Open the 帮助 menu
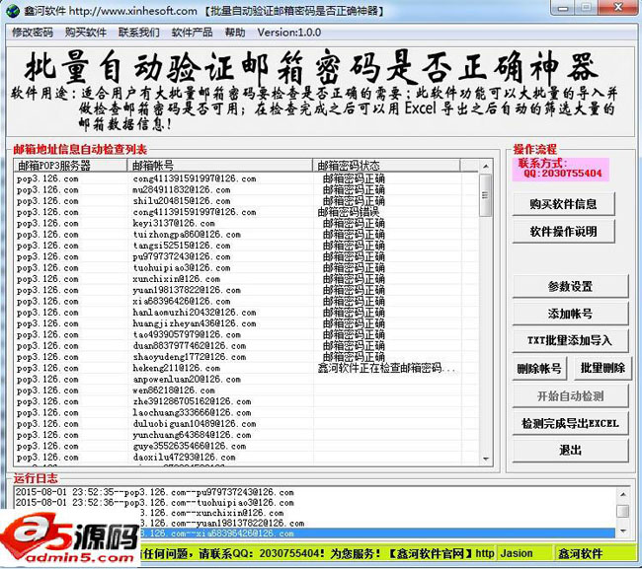This screenshot has height=569, width=642. [235, 33]
